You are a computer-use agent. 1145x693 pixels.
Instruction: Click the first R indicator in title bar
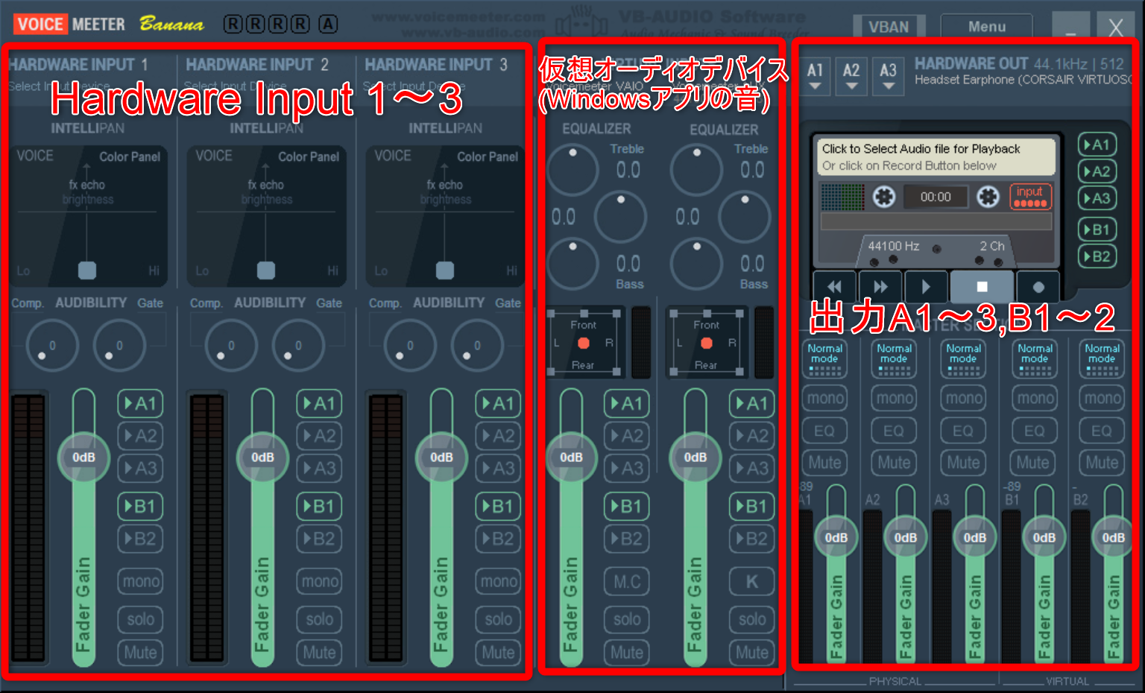(233, 25)
